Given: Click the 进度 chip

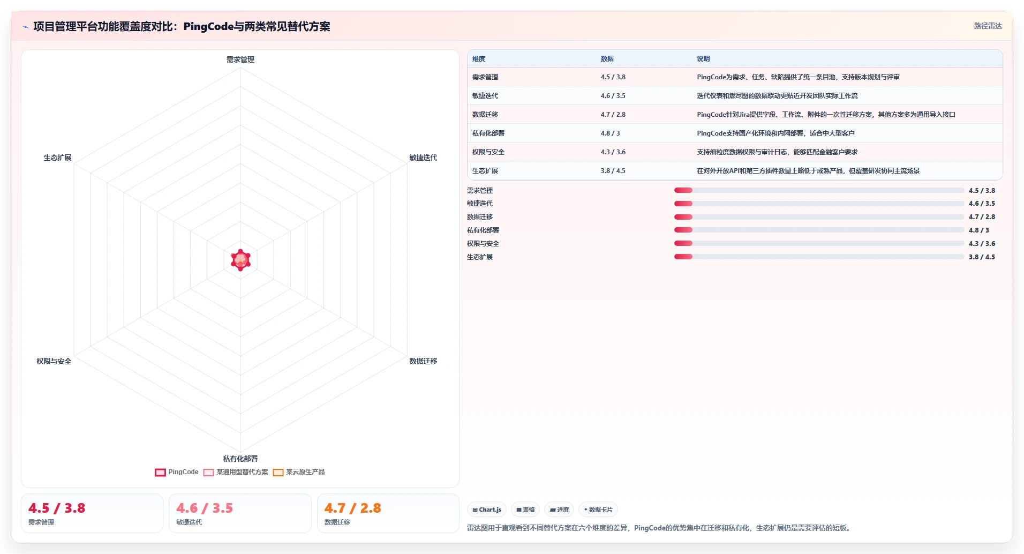Looking at the screenshot, I should pos(559,510).
